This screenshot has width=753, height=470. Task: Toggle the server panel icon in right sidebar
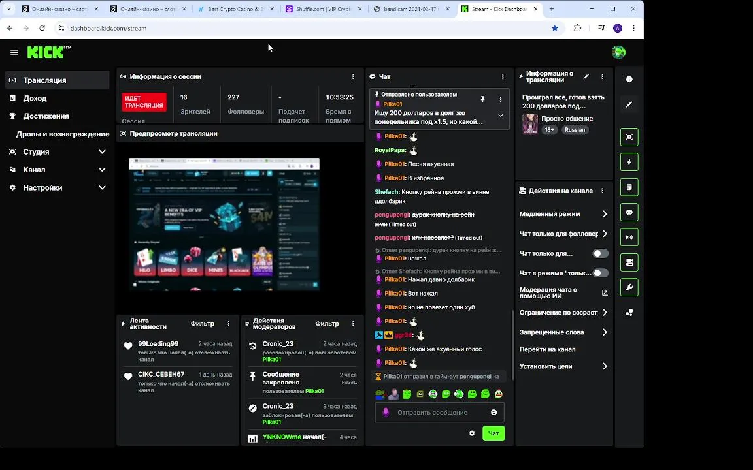629,262
